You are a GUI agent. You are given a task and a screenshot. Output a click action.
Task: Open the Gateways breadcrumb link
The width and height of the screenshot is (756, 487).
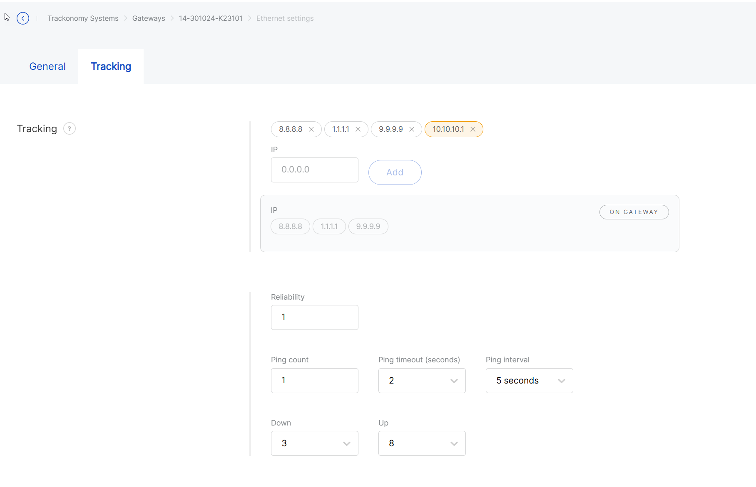coord(149,18)
